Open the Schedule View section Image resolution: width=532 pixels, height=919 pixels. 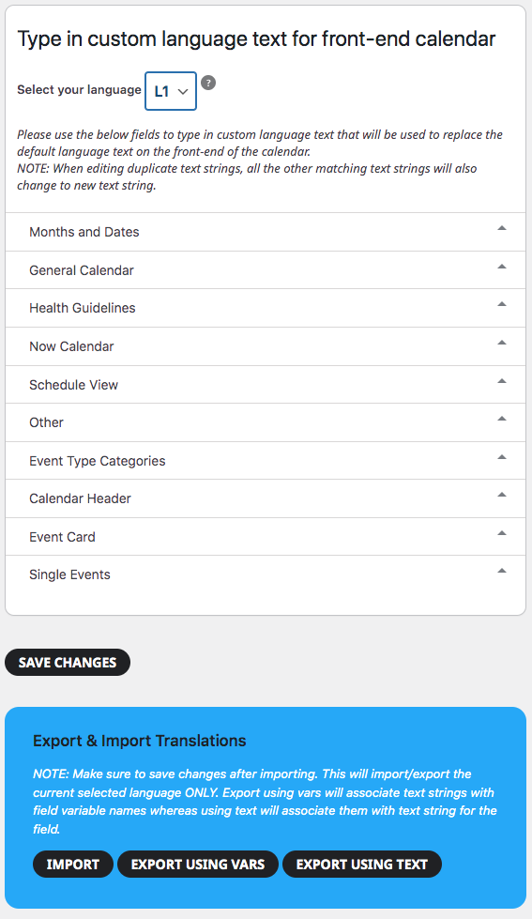[x=266, y=385]
